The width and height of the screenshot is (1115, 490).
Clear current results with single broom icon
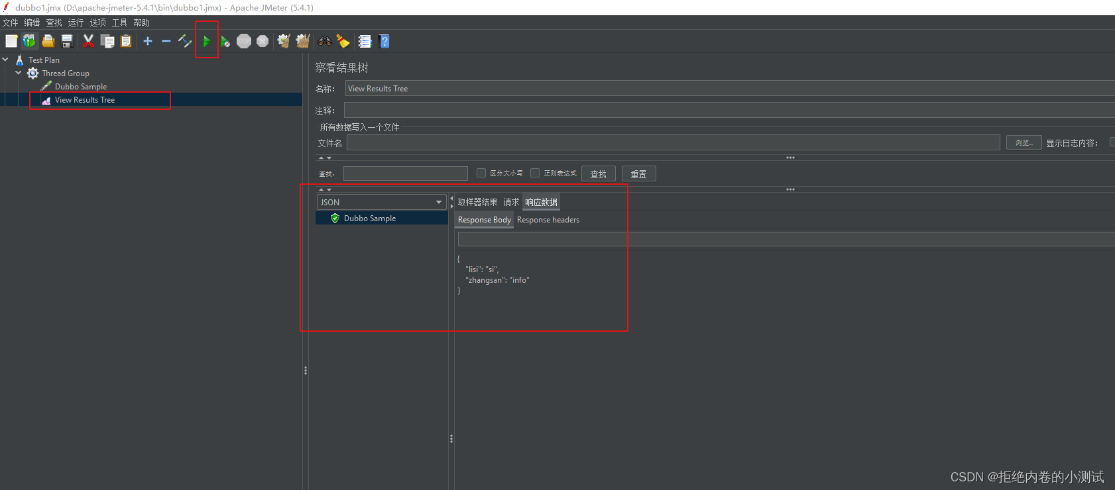pos(284,41)
